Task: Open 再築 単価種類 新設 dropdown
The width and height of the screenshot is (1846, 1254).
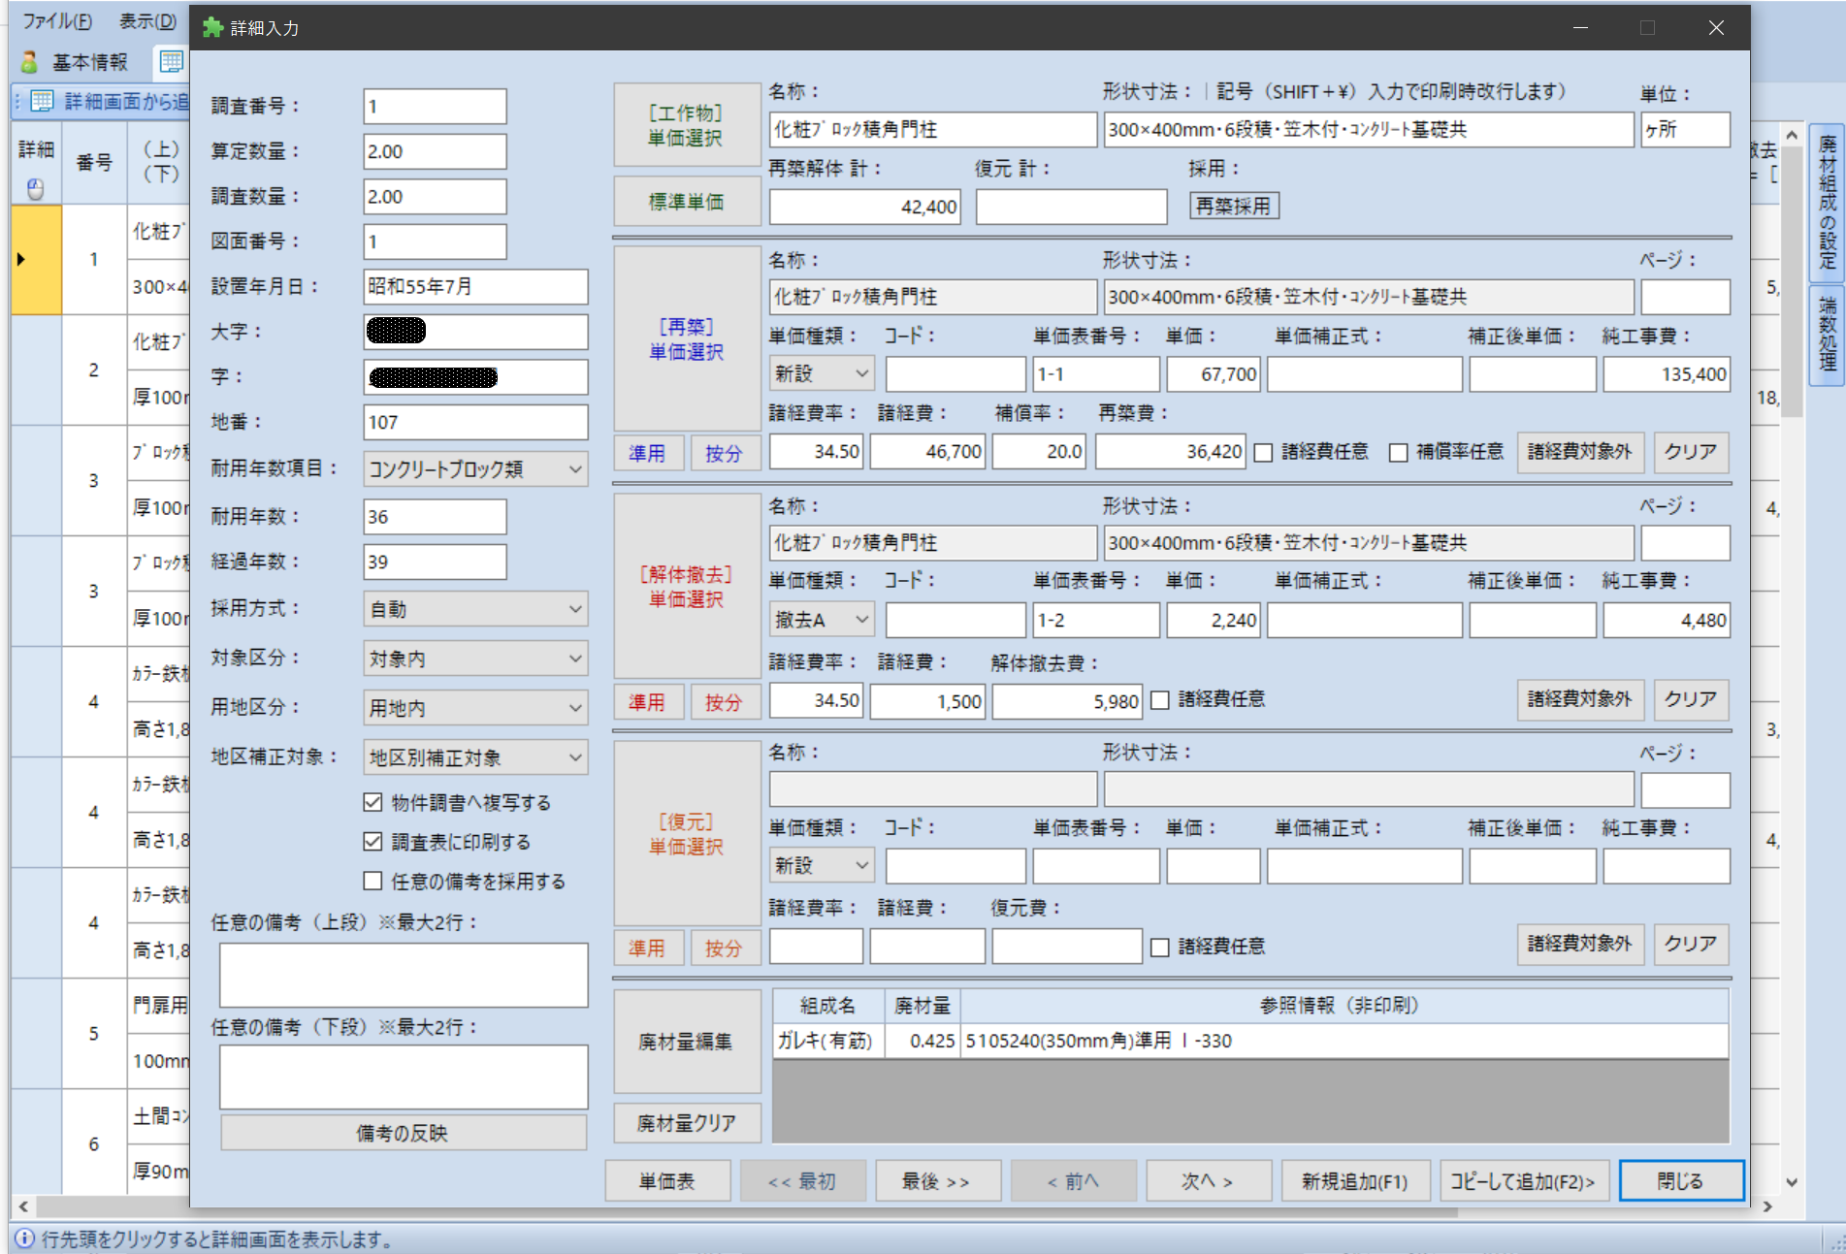Action: tap(822, 373)
